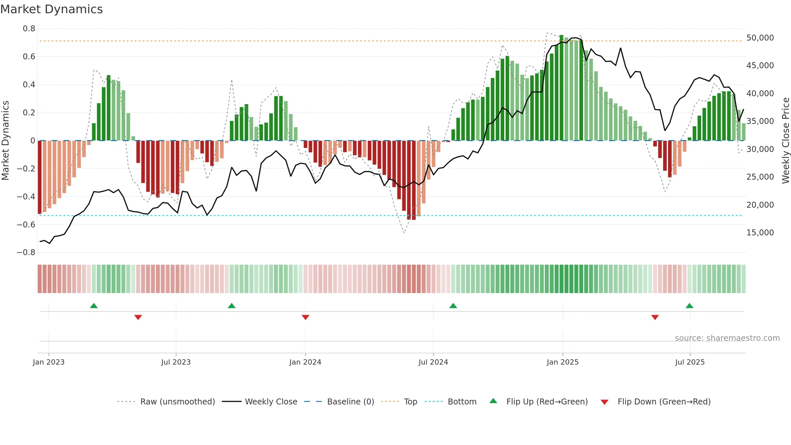Toggle the Top legend entry

pos(399,401)
